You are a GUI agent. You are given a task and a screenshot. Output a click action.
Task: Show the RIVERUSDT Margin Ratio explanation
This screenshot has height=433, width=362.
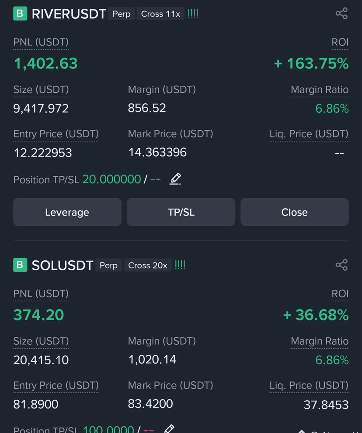pos(320,90)
